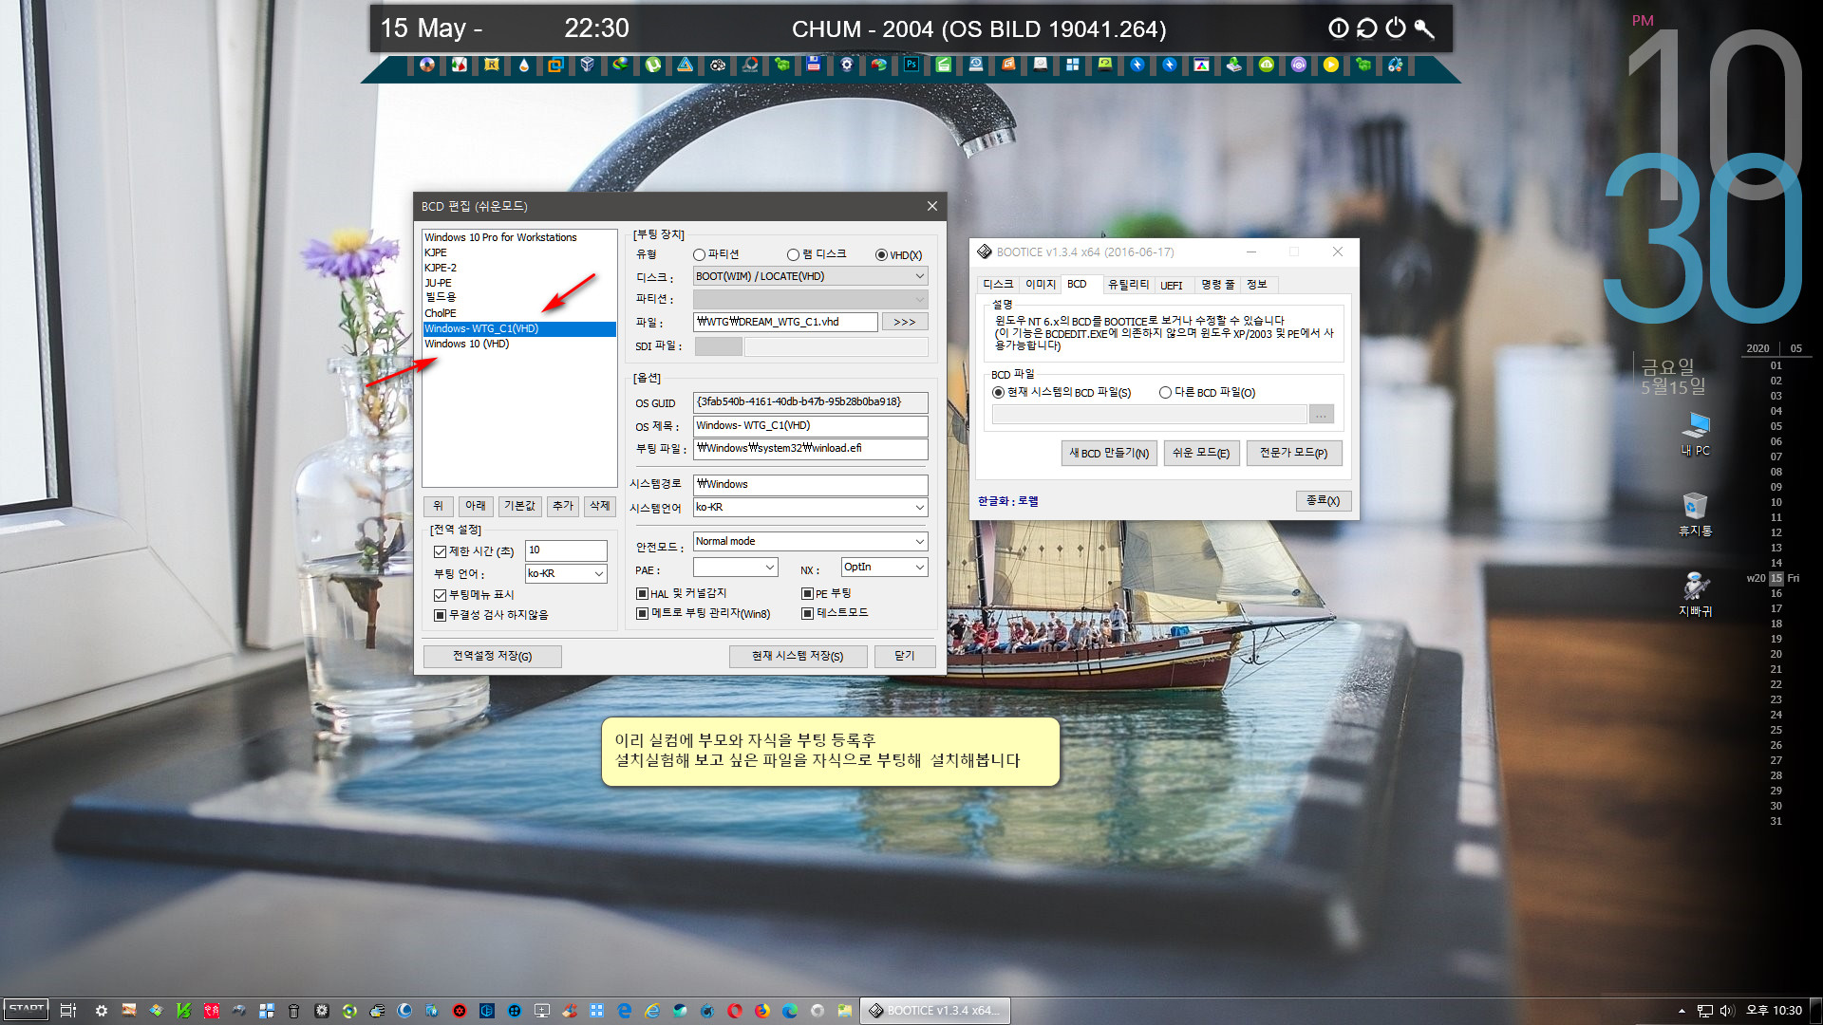1823x1025 pixels.
Task: Click the wrench icon in top bar
Action: click(1424, 28)
